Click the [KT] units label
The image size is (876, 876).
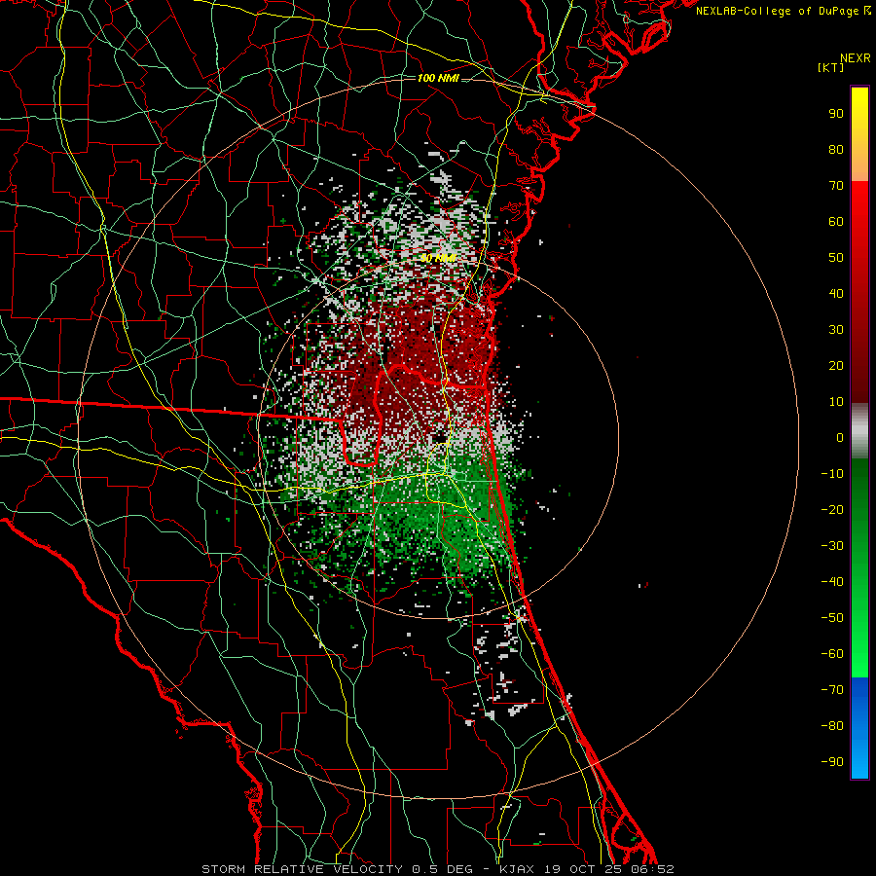click(x=831, y=67)
